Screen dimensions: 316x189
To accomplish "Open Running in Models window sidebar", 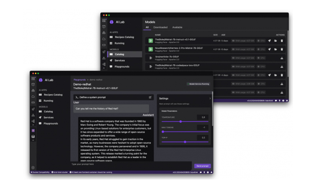I will coord(119,43).
